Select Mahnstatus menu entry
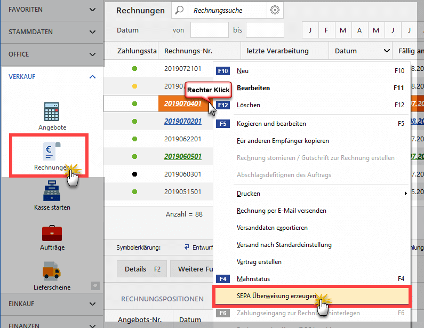This screenshot has width=424, height=328. (x=311, y=279)
